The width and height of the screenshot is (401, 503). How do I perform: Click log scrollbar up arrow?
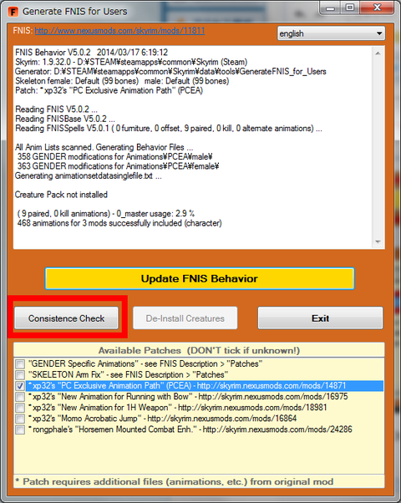point(378,53)
